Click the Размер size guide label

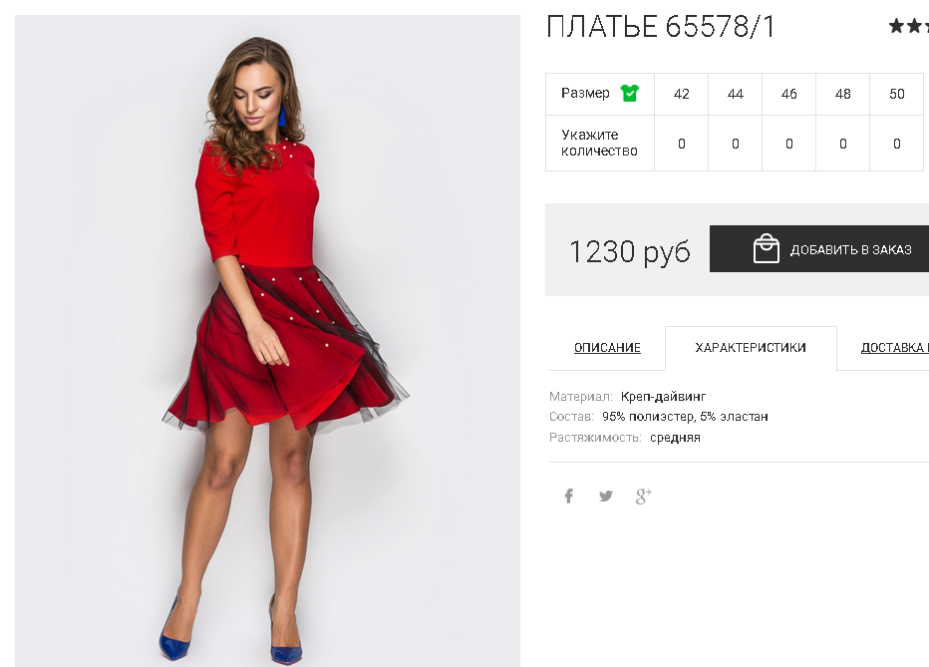(585, 94)
